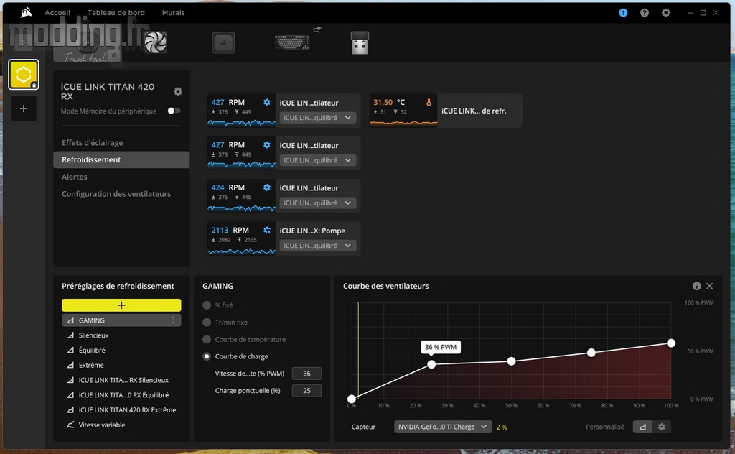Click the yellow add cooling preset button

coord(121,305)
